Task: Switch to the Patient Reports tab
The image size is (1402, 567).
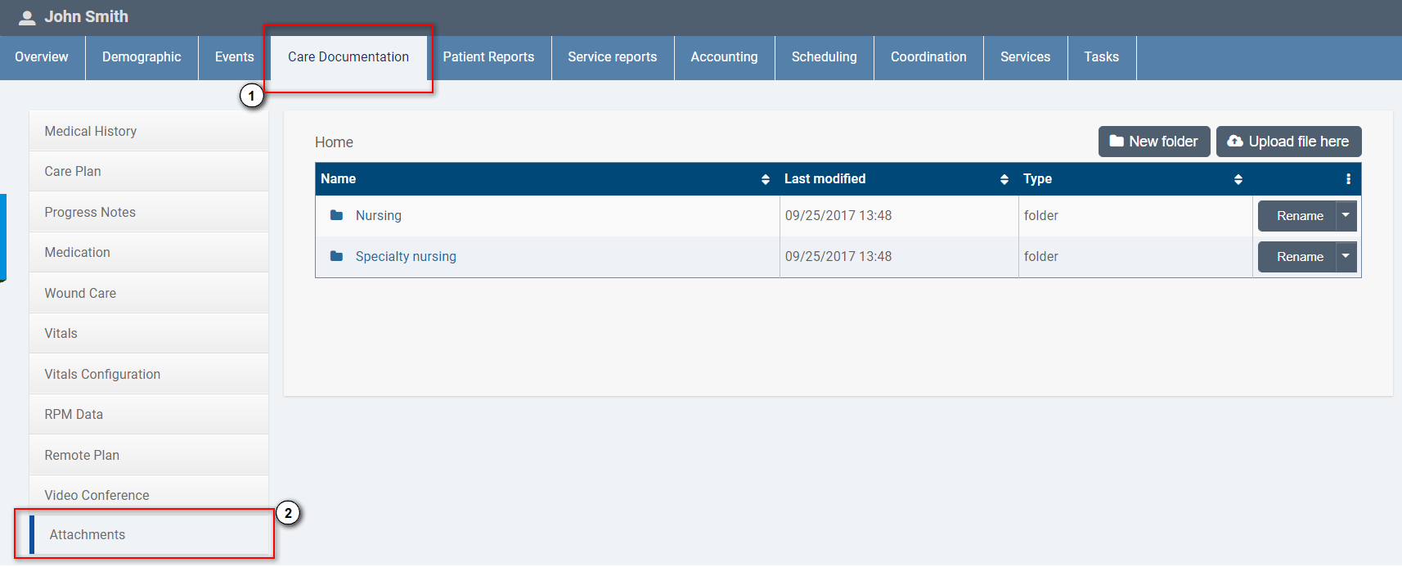Action: [x=488, y=57]
